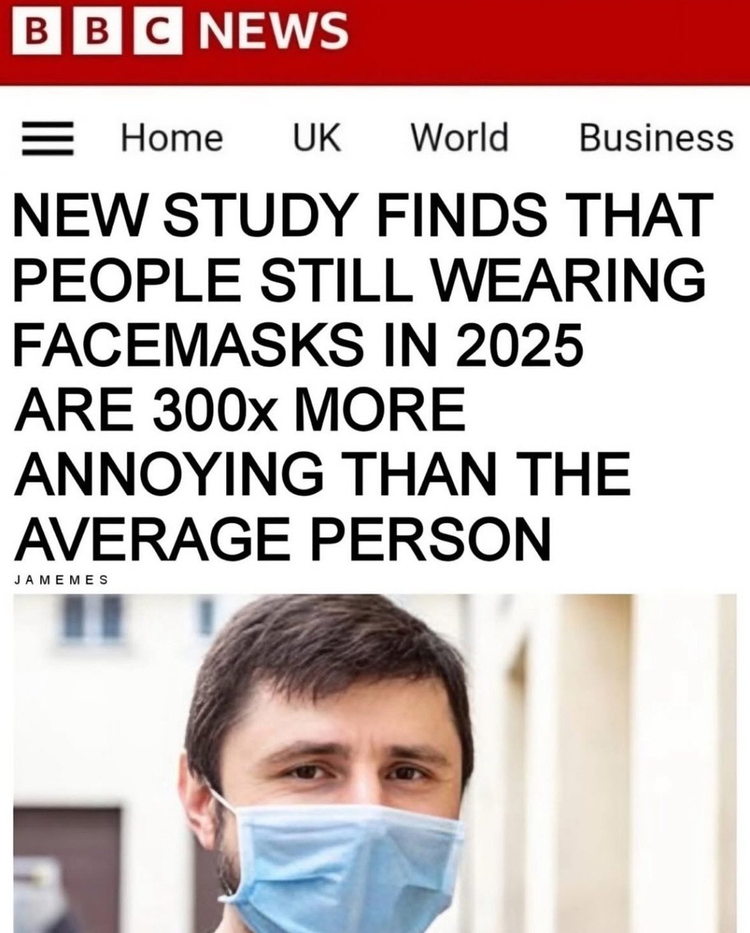Image resolution: width=750 pixels, height=933 pixels.
Task: Click the AVERAGE PERSON headline line
Action: (282, 540)
